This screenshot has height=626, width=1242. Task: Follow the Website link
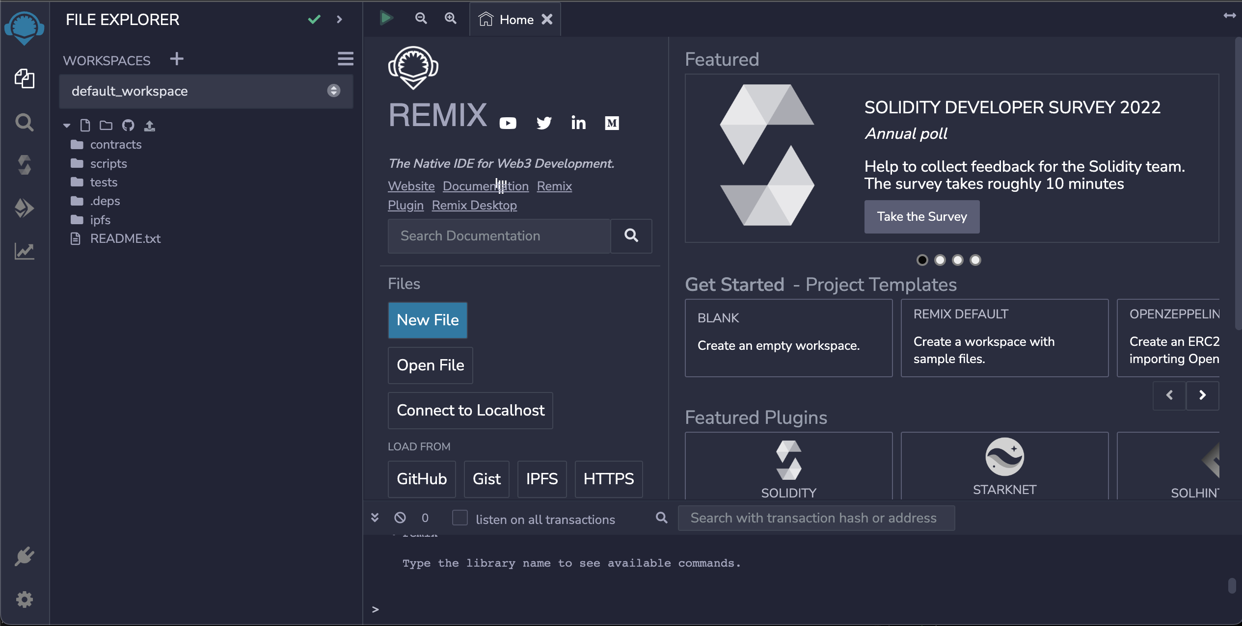411,186
